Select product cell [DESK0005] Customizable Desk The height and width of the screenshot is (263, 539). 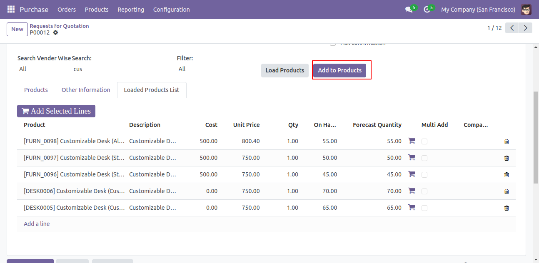(74, 208)
